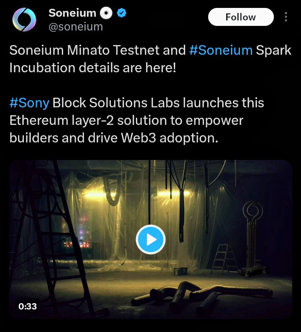Open the #Sony hashtag
The width and height of the screenshot is (301, 332).
click(x=29, y=103)
